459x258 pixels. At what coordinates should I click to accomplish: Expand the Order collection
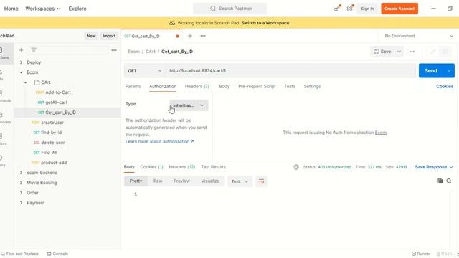21,193
